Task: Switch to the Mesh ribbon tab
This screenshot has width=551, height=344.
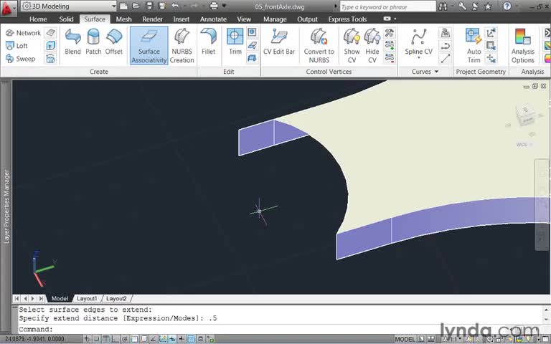Action: pyautogui.click(x=123, y=19)
